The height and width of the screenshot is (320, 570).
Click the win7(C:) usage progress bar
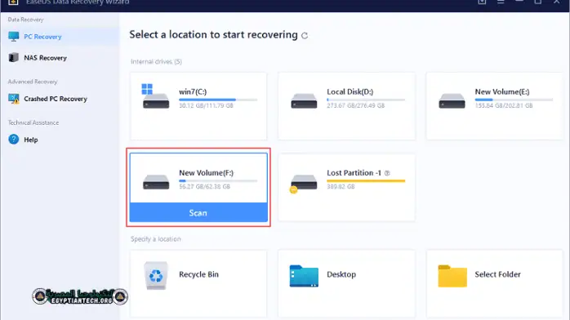218,100
